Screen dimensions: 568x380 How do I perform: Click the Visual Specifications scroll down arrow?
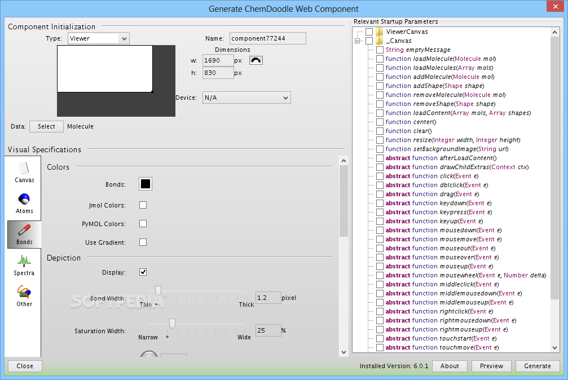(x=344, y=352)
